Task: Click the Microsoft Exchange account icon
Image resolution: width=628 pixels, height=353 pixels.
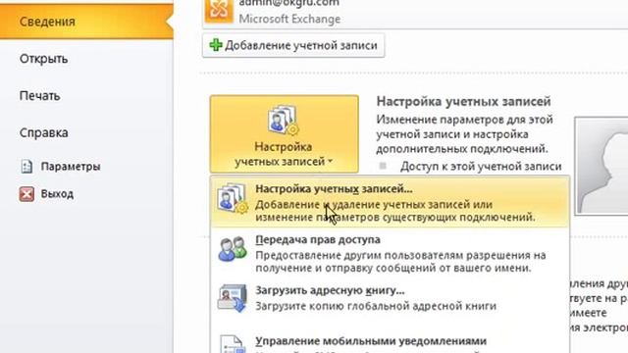Action: coord(219,10)
